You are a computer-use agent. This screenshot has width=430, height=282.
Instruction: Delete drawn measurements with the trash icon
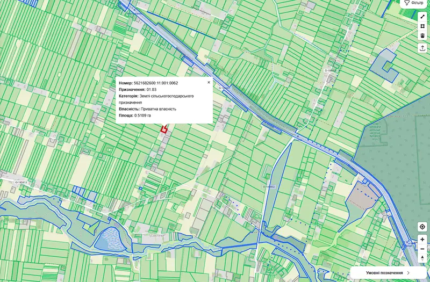coord(422,35)
